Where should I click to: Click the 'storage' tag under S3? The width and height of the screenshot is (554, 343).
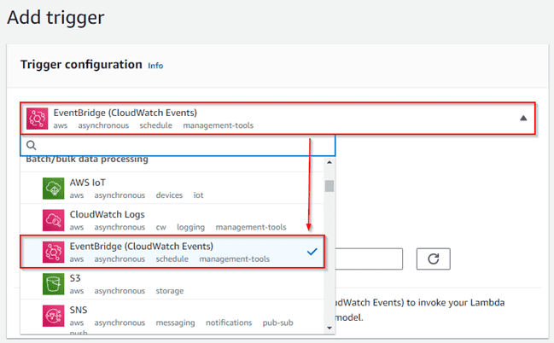pos(170,291)
